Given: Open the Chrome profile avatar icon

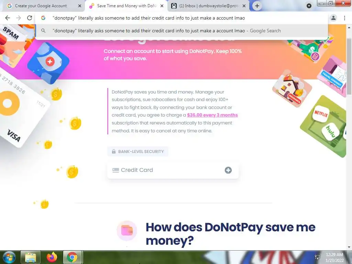Looking at the screenshot, I should pos(333,18).
